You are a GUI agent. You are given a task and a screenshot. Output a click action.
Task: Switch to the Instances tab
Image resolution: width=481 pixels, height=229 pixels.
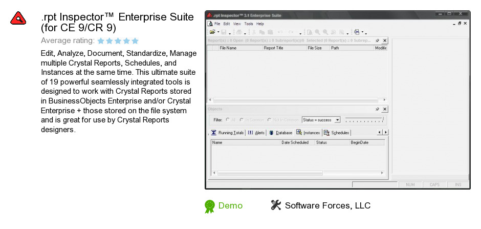[308, 132]
